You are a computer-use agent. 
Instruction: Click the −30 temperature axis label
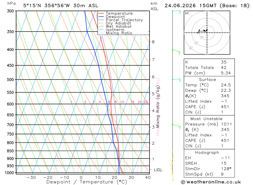31,177
